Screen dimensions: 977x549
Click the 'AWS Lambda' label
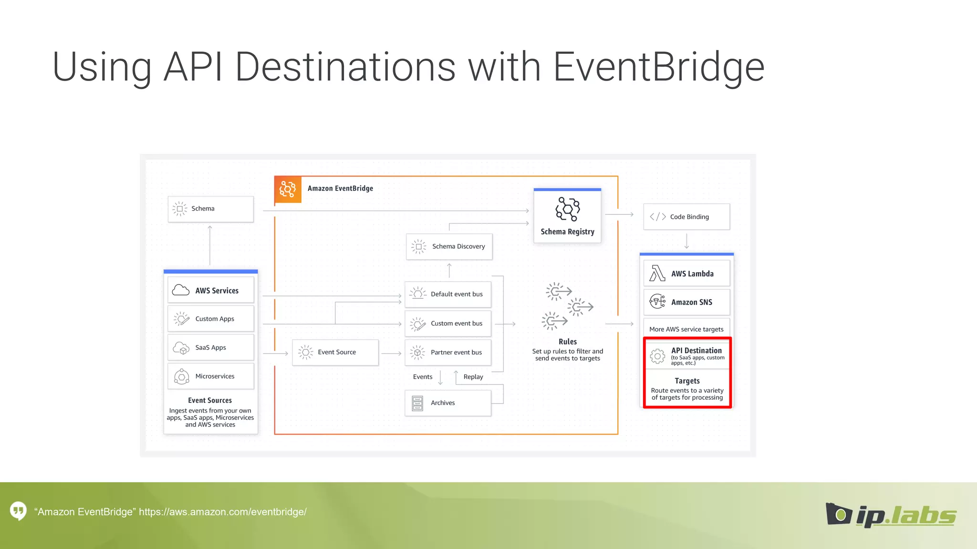(692, 274)
